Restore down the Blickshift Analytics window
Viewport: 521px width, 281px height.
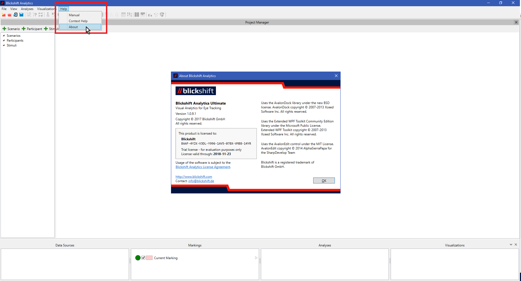click(x=501, y=3)
